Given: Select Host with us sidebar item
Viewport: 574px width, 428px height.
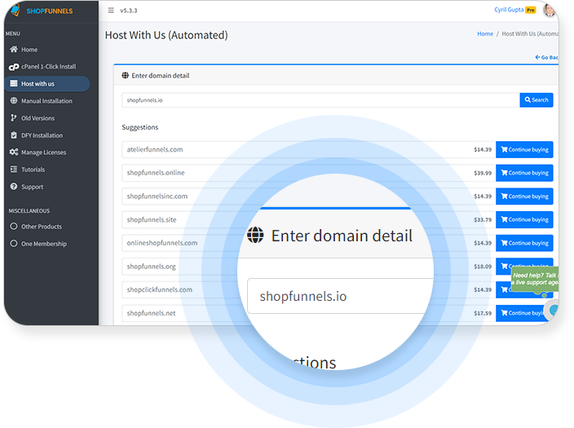Looking at the screenshot, I should click(38, 84).
